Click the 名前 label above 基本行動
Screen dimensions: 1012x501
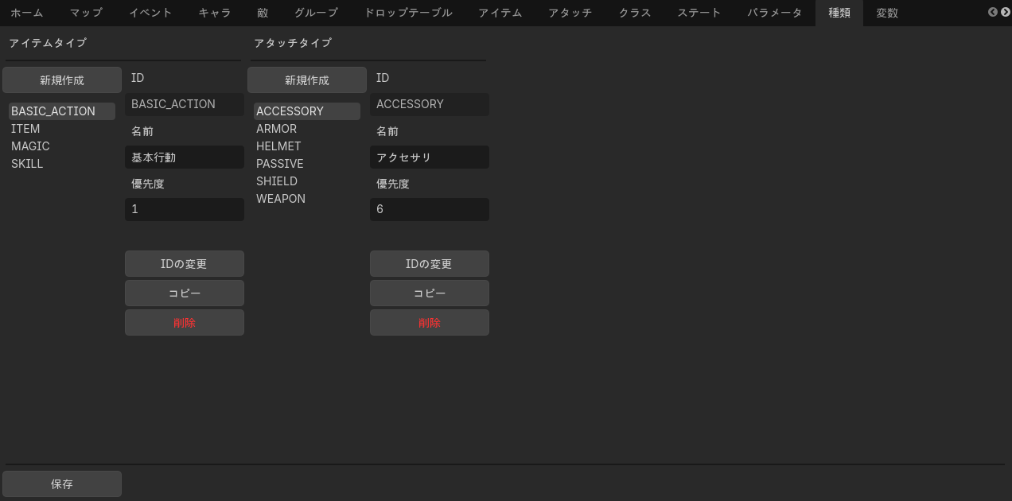(x=142, y=131)
